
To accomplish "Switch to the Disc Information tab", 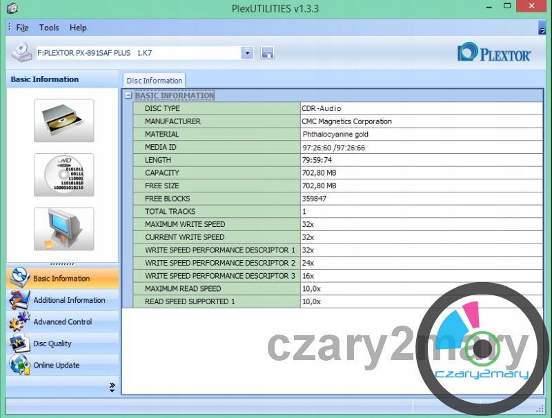I will [154, 81].
